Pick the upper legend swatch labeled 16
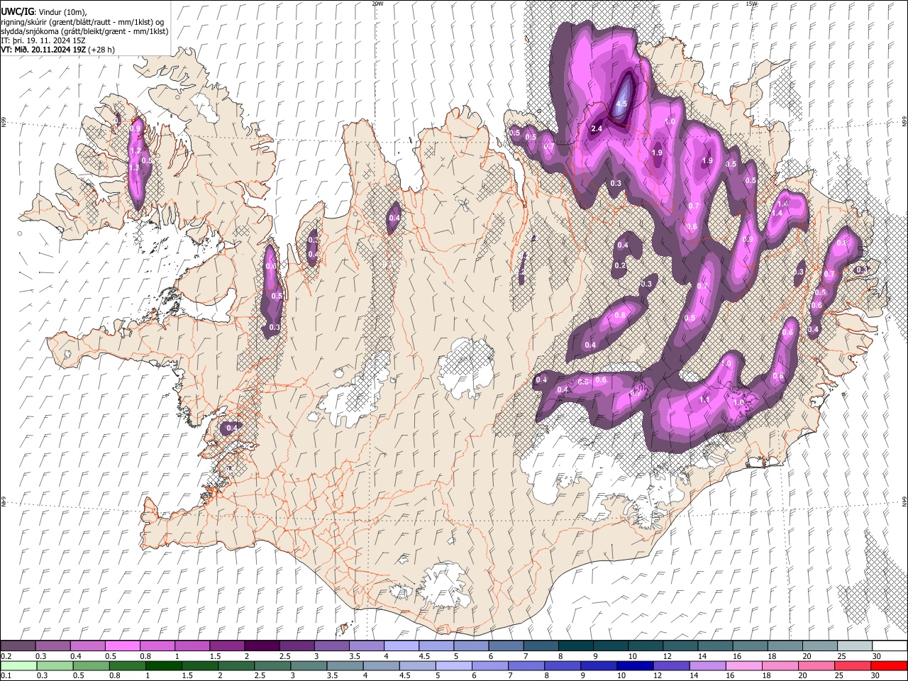The height and width of the screenshot is (681, 908). pos(750,646)
